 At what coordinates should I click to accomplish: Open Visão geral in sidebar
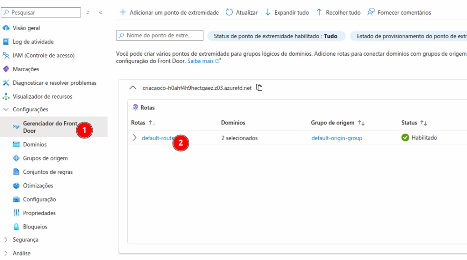coord(26,28)
